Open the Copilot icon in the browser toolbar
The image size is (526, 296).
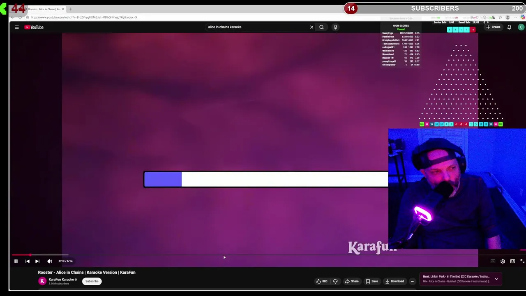523,17
